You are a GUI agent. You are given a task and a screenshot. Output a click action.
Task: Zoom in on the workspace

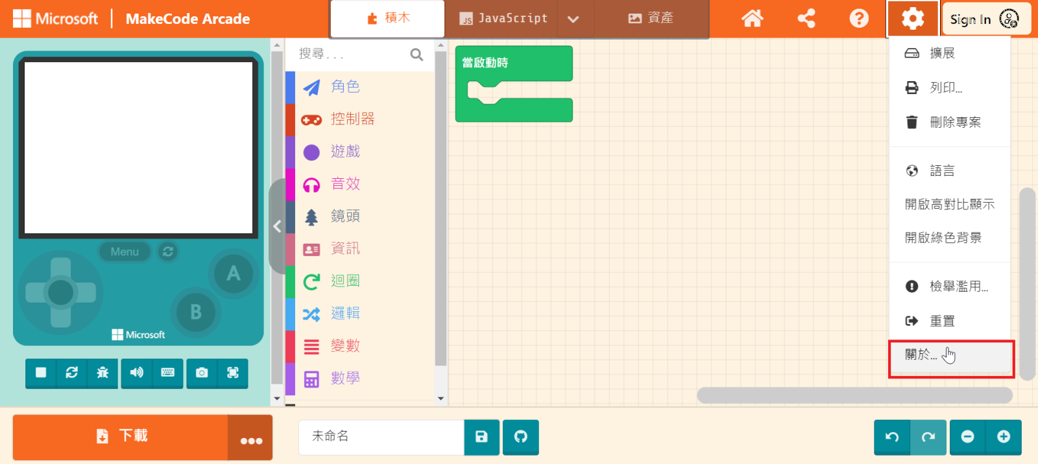click(x=1004, y=437)
